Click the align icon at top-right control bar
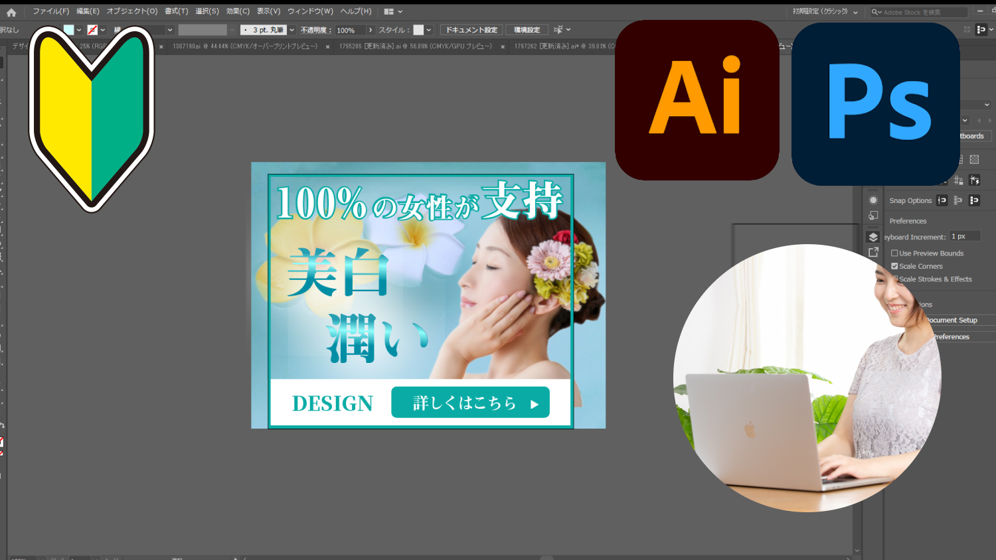 click(x=981, y=30)
